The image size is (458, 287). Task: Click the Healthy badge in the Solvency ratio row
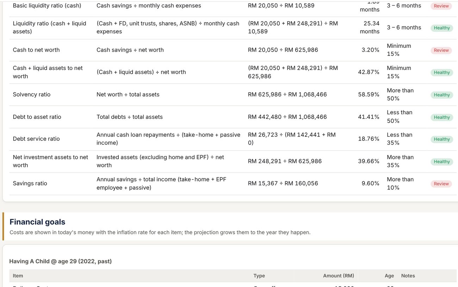point(442,95)
